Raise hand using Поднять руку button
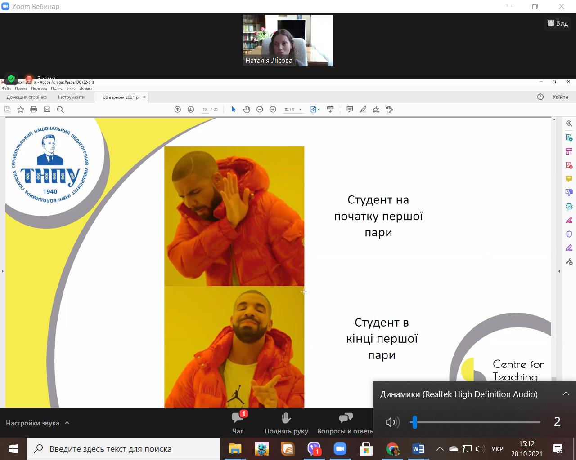Viewport: 576px width, 460px height. (x=286, y=423)
